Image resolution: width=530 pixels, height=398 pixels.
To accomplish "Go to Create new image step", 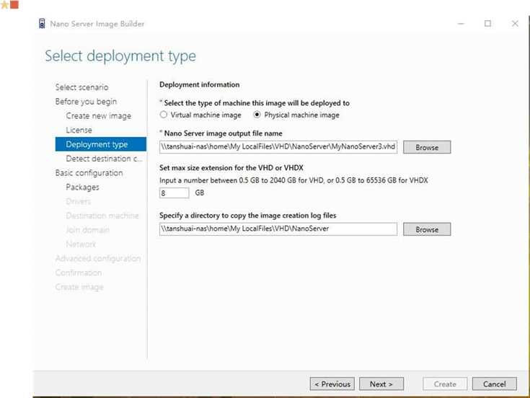I will click(98, 116).
